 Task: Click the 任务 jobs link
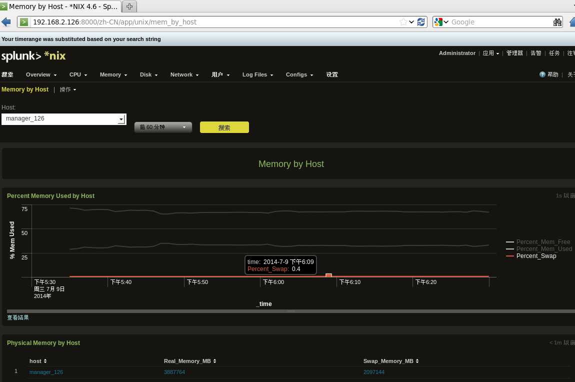pos(554,53)
